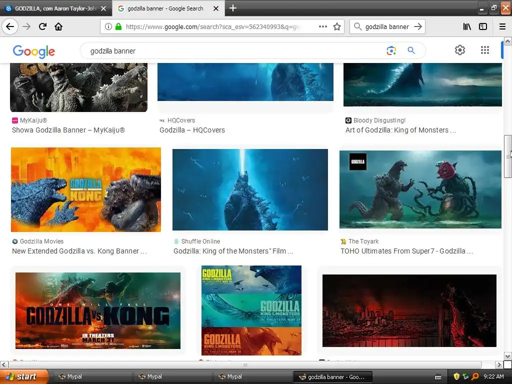The width and height of the screenshot is (512, 384).
Task: Click the Godzilla Movies source name
Action: coord(41,241)
